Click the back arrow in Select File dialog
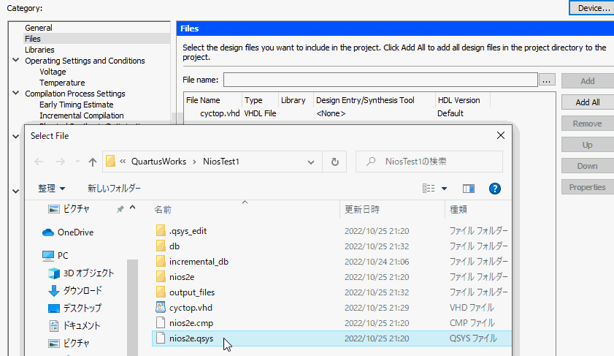This screenshot has height=356, width=614. pos(39,162)
